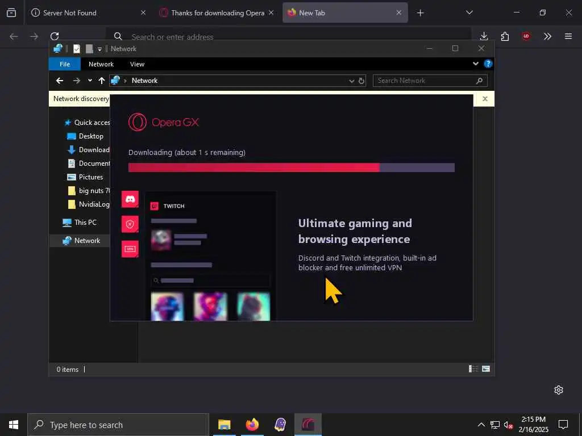Go forward in File Explorer
The width and height of the screenshot is (582, 436).
click(x=77, y=81)
